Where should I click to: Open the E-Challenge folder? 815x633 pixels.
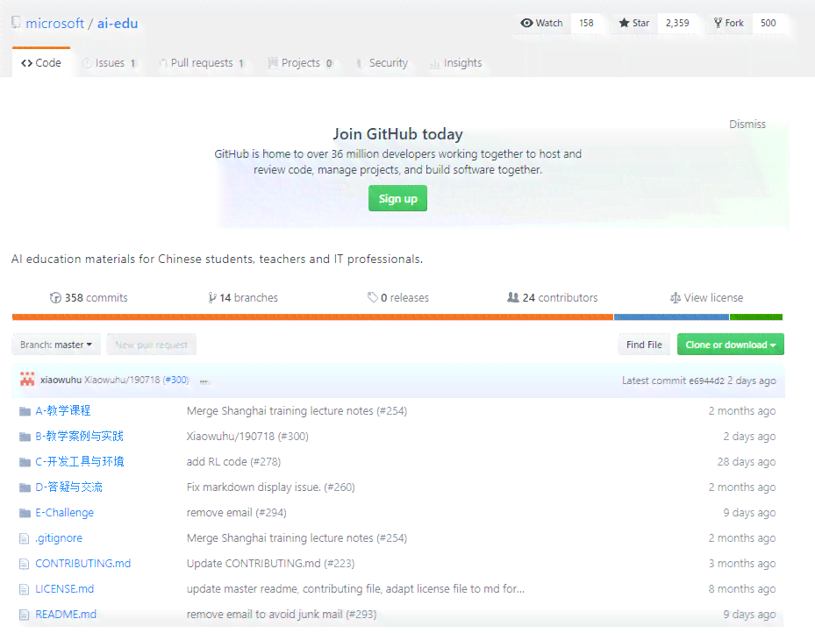64,513
